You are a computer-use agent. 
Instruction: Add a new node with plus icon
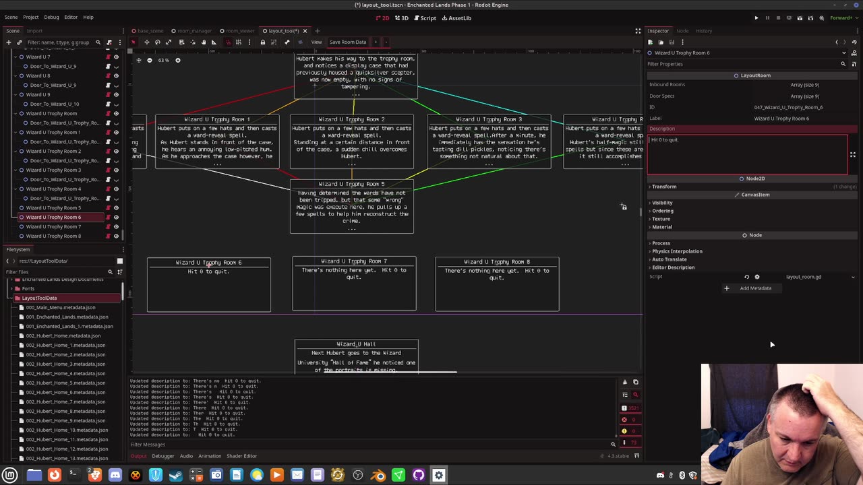click(x=9, y=42)
